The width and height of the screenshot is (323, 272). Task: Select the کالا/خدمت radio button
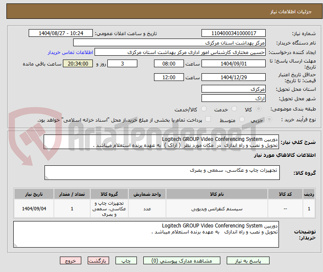pos(204,109)
